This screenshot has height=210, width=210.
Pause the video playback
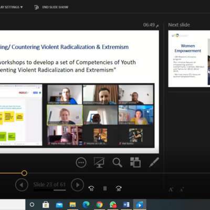click(105, 188)
